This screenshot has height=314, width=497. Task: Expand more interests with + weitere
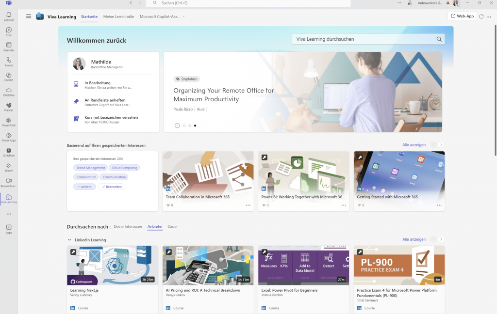84,187
